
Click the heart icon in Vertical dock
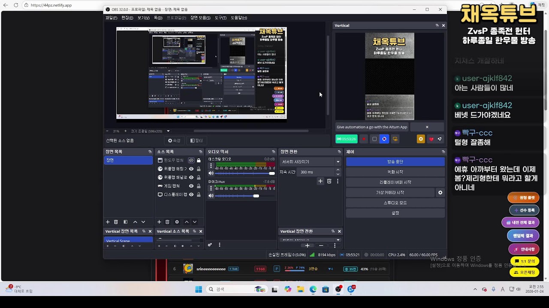(x=431, y=139)
